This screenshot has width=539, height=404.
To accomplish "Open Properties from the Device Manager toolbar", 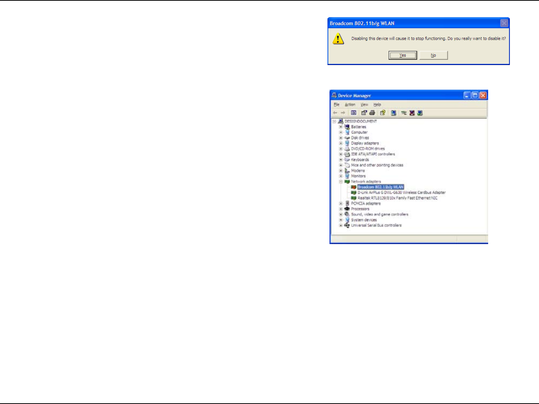I will [364, 113].
